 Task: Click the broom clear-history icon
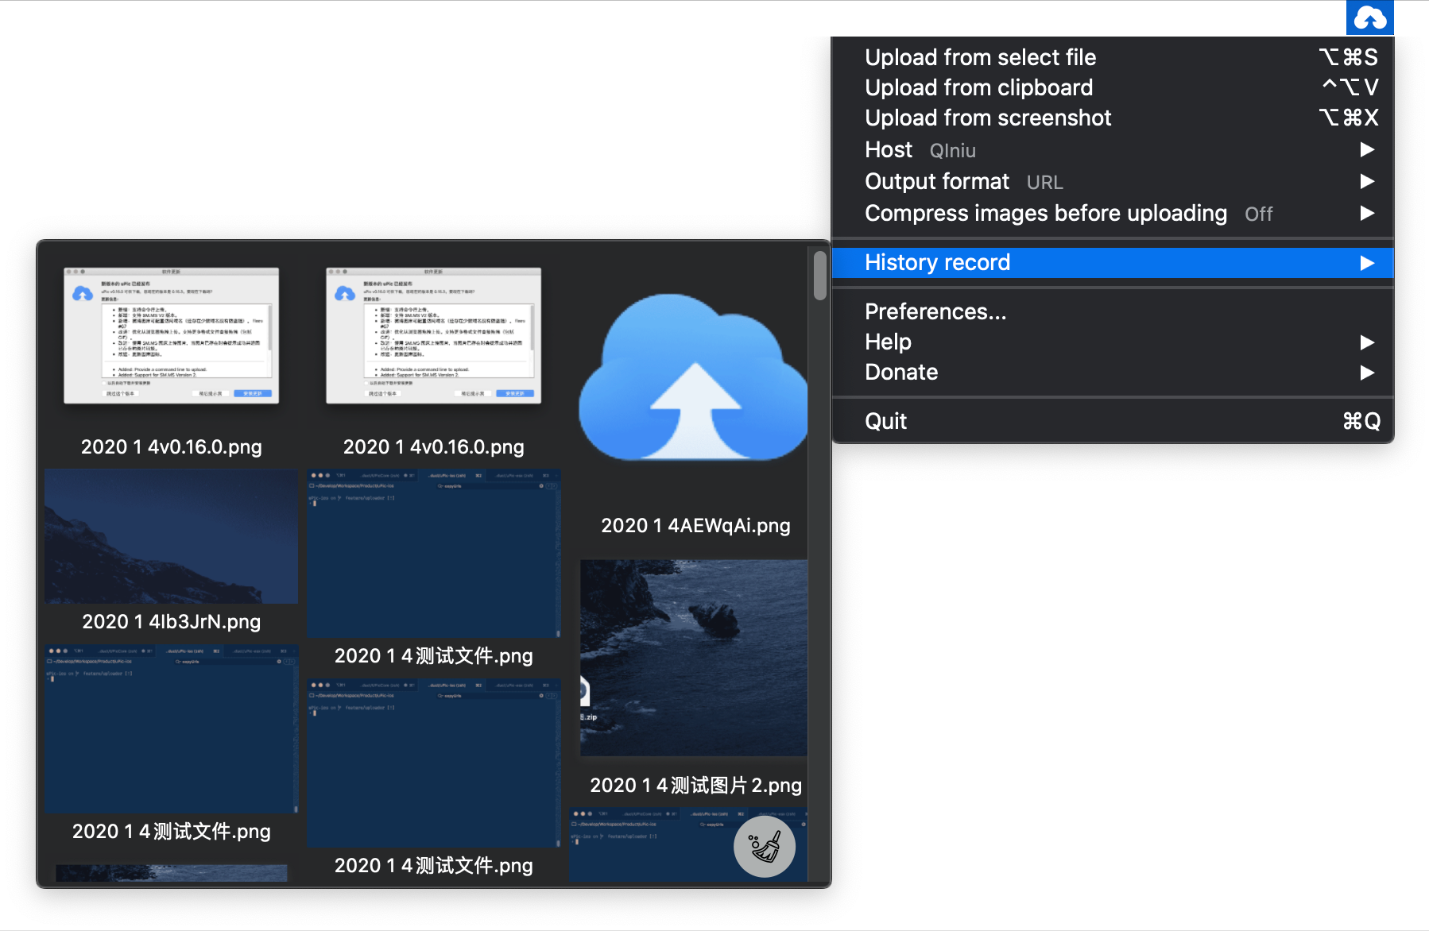pos(765,847)
